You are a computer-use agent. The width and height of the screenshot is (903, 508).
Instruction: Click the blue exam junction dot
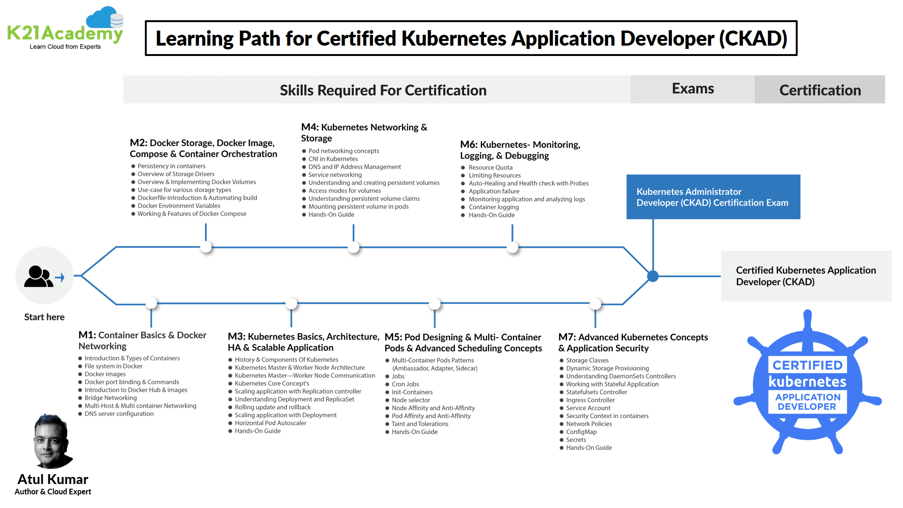click(653, 276)
